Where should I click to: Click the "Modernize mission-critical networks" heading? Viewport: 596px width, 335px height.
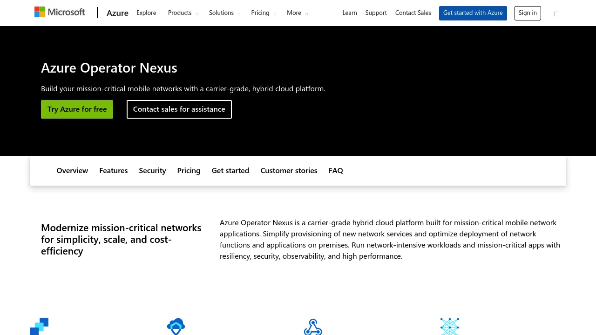click(121, 240)
